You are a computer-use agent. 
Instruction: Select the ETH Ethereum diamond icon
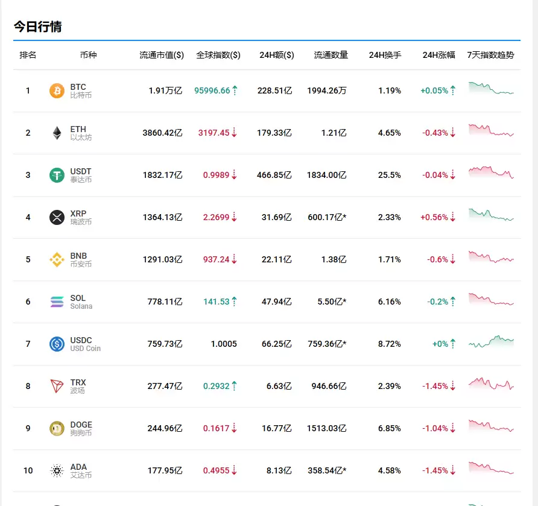56,133
